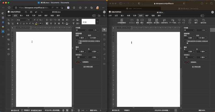
Task: Open the 插入 tab in left editor
Action: pos(21,16)
